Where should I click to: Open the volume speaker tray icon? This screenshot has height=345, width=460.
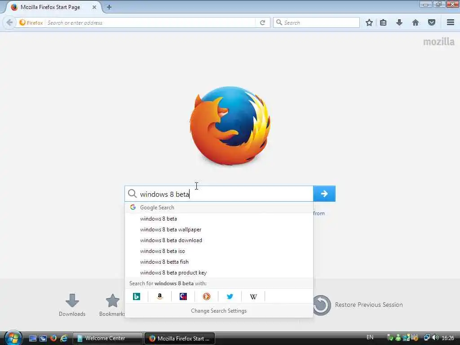[436, 338]
